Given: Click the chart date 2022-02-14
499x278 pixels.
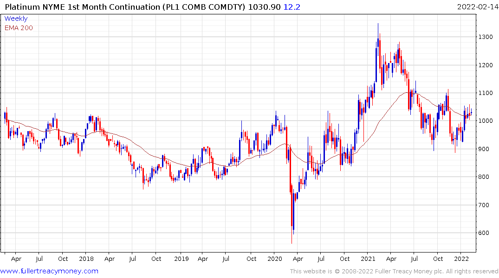Looking at the screenshot, I should coord(478,7).
